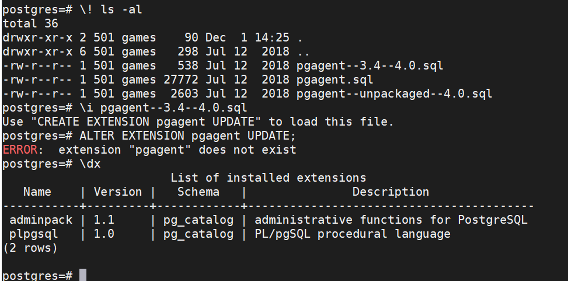Click the pgagent--3.4--4.0.sql filename in the listing
This screenshot has height=281, width=568.
[370, 65]
